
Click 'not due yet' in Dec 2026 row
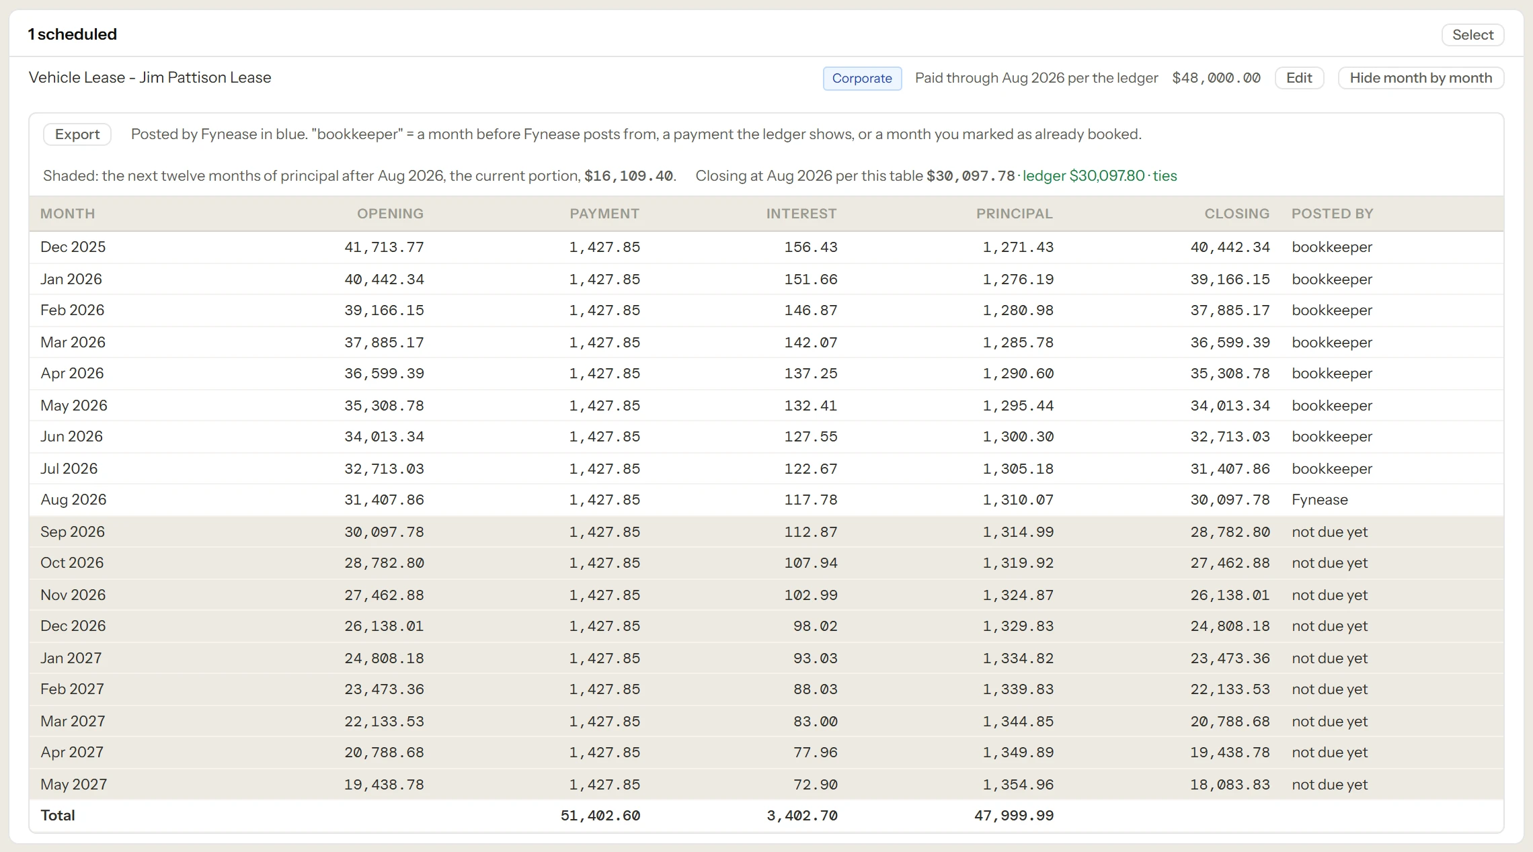[1330, 626]
